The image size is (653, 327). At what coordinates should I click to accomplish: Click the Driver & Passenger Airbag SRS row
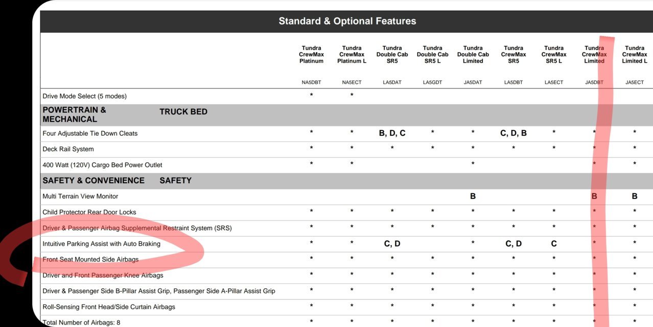(x=347, y=228)
